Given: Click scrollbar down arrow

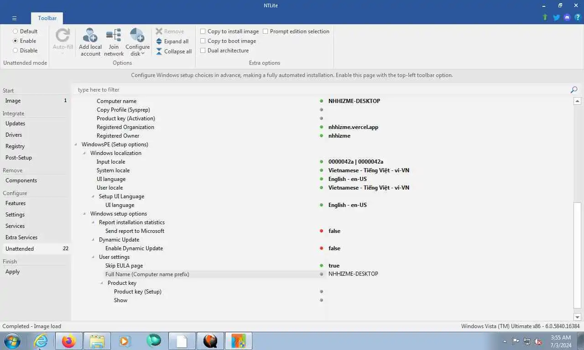Looking at the screenshot, I should point(577,317).
